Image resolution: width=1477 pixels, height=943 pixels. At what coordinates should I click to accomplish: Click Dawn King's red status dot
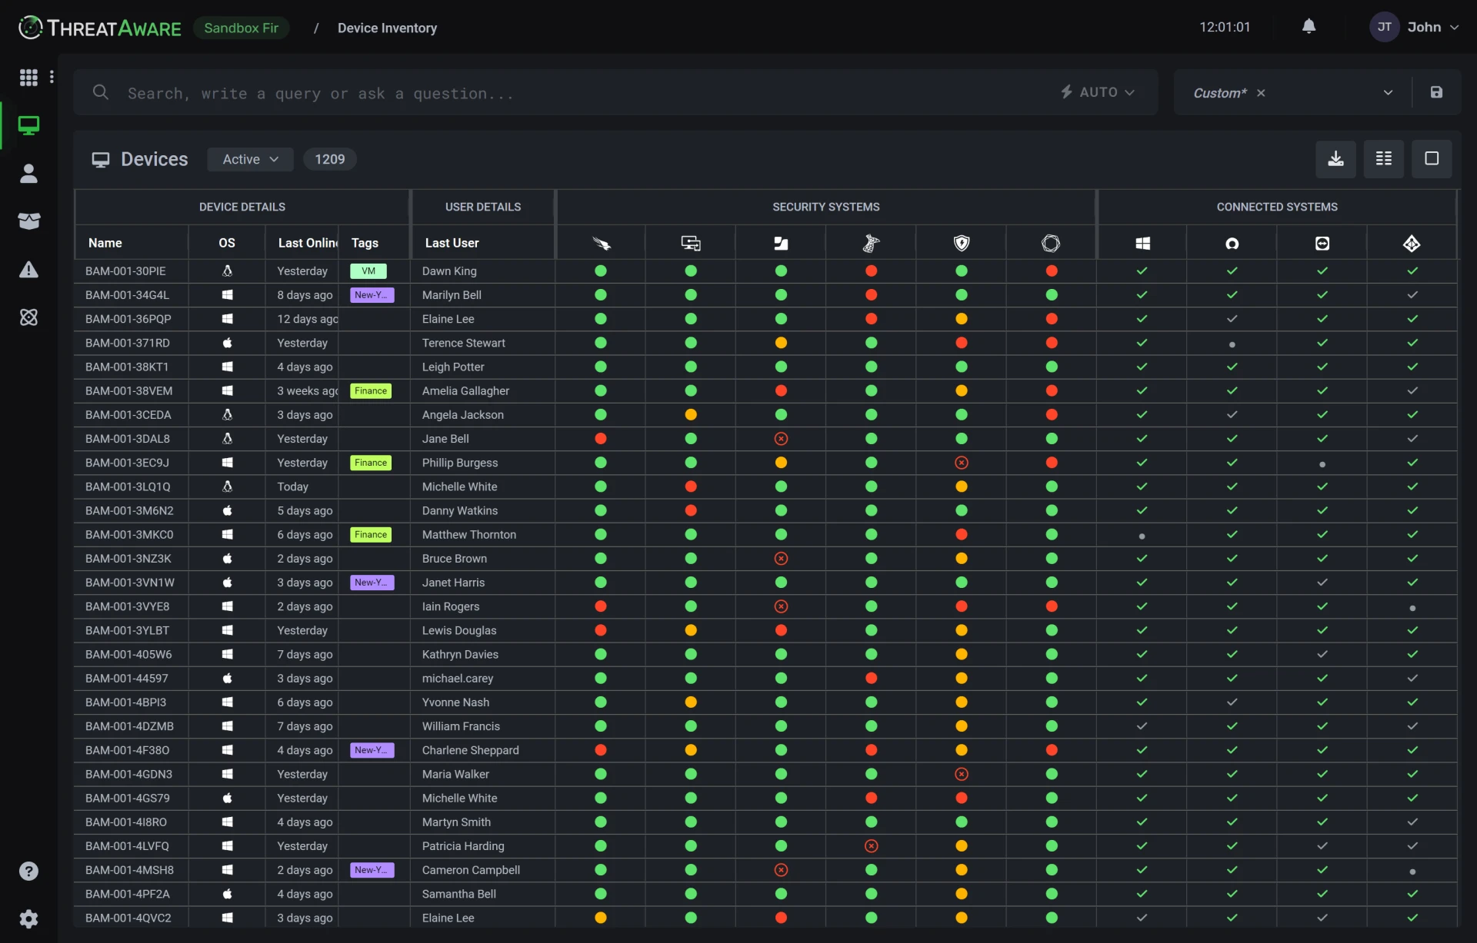871,271
